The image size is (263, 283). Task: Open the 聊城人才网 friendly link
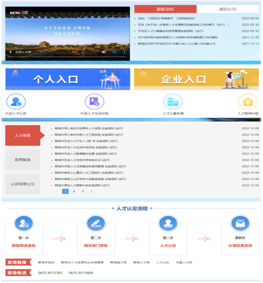142,263
